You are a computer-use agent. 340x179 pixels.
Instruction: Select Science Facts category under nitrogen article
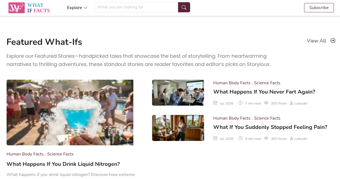[x=60, y=154]
